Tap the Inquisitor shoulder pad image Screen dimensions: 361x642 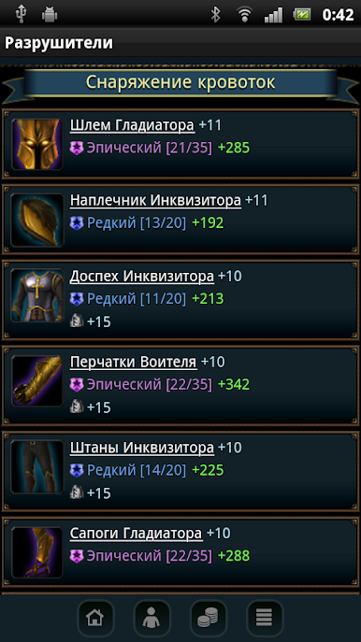click(x=36, y=220)
